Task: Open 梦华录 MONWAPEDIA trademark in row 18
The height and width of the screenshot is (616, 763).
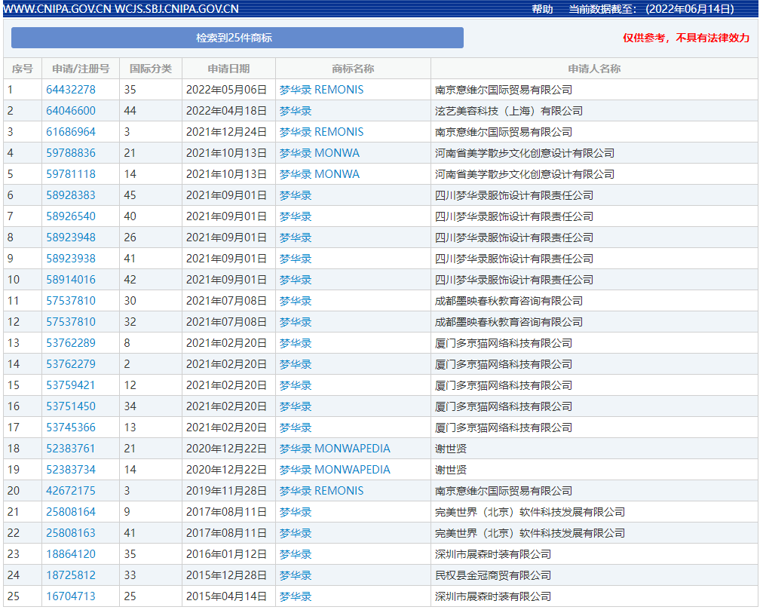Action: 335,449
